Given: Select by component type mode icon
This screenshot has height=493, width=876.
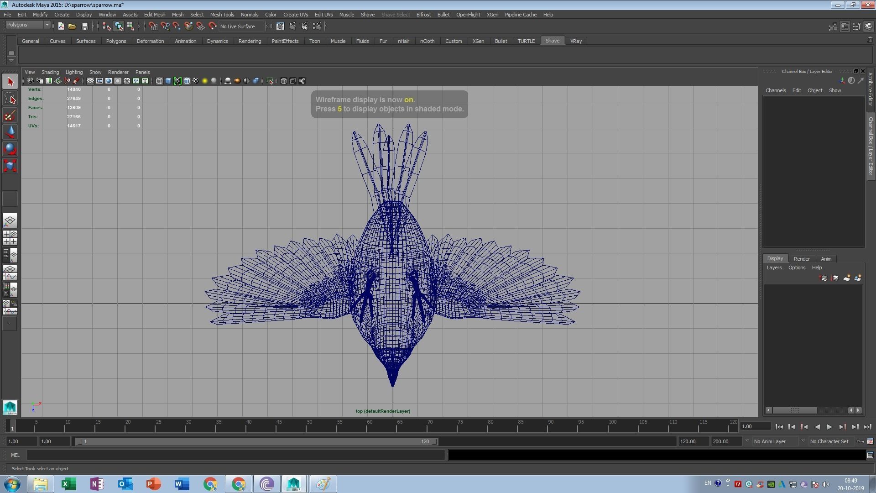Looking at the screenshot, I should (130, 26).
